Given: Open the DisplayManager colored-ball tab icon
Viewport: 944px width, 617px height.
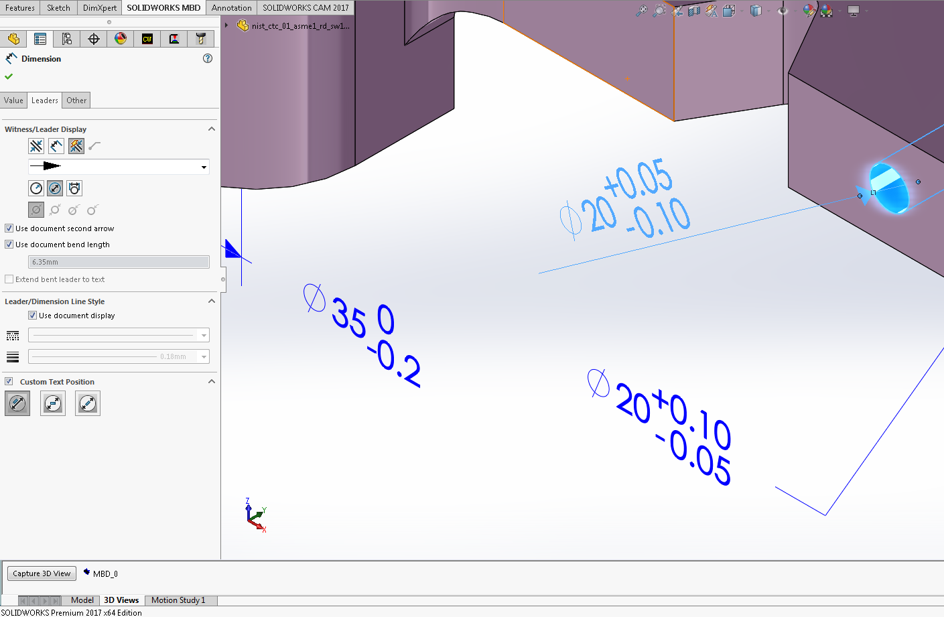Looking at the screenshot, I should pyautogui.click(x=121, y=38).
